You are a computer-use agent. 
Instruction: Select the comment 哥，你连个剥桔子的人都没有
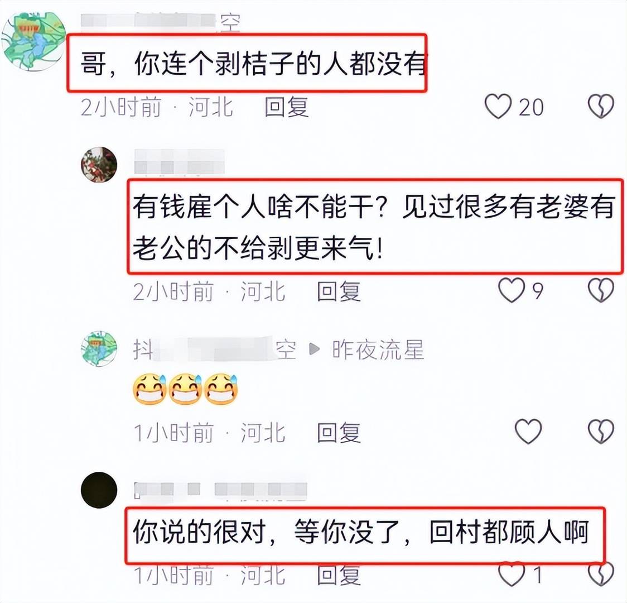[x=253, y=64]
